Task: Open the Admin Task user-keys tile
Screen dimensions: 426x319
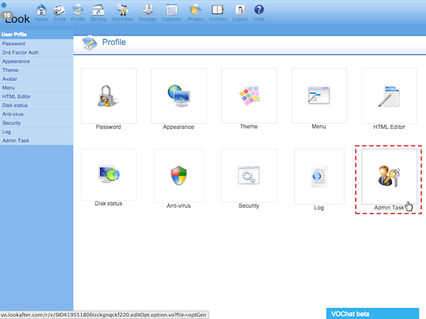Action: click(x=389, y=177)
